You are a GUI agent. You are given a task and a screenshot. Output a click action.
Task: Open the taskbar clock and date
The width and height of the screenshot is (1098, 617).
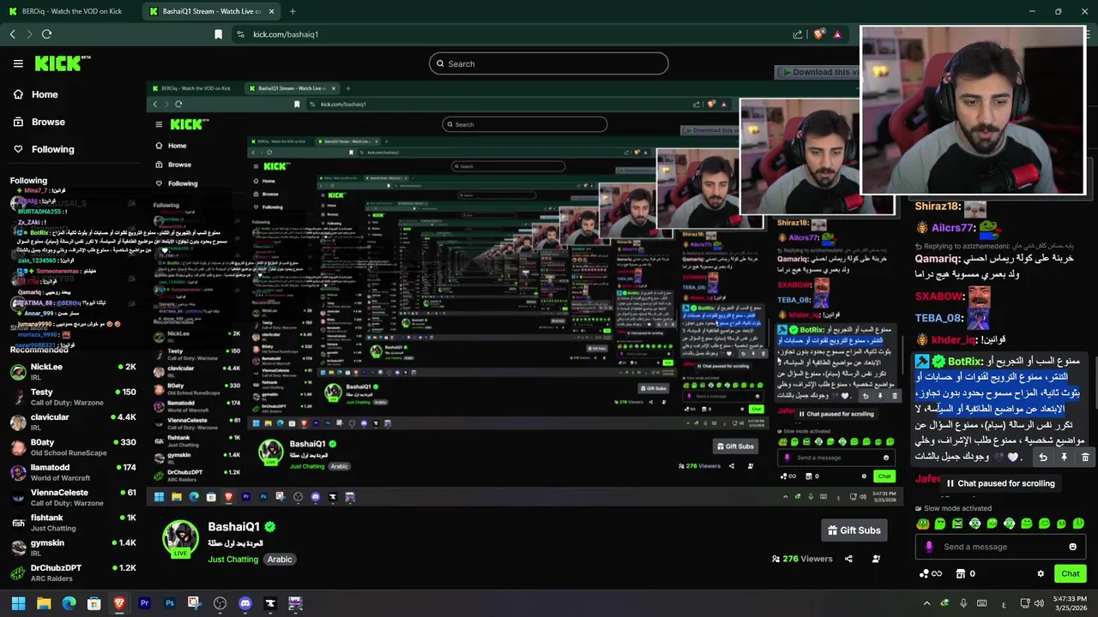1070,603
